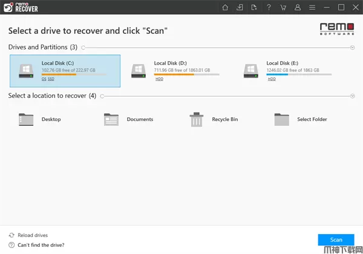This screenshot has width=363, height=254.
Task: Select Local Disk (C:) drive
Action: tap(65, 71)
